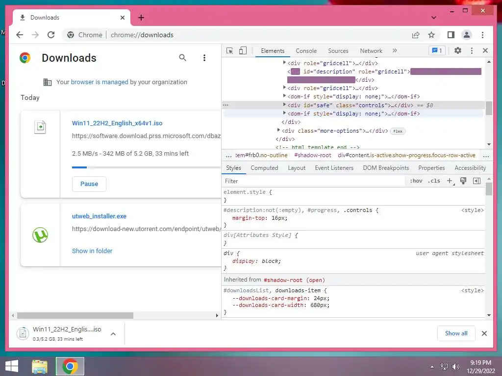
Task: Open the row options ellipsis beside safe div
Action: coord(226,105)
